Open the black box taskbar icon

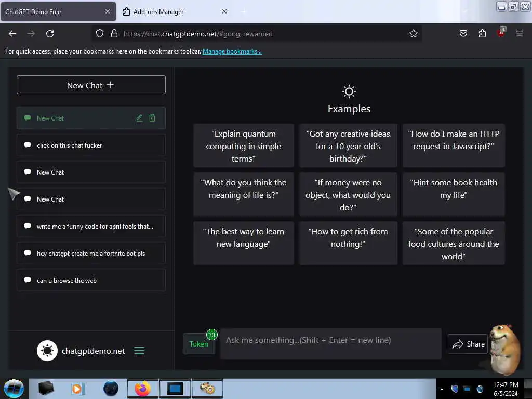(46, 389)
